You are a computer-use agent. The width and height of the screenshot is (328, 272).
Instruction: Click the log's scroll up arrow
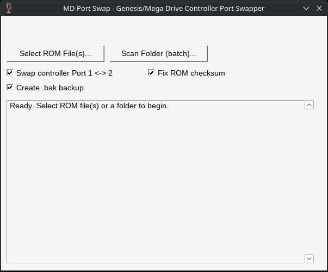pos(309,105)
